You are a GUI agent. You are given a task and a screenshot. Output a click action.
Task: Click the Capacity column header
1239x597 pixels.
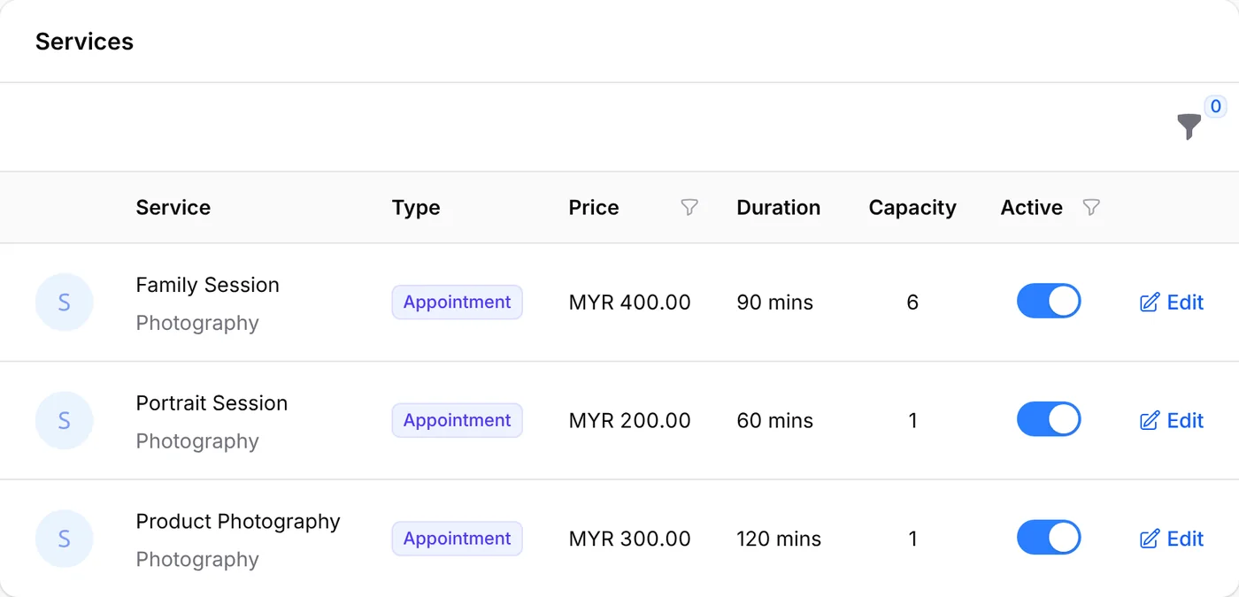pyautogui.click(x=912, y=208)
